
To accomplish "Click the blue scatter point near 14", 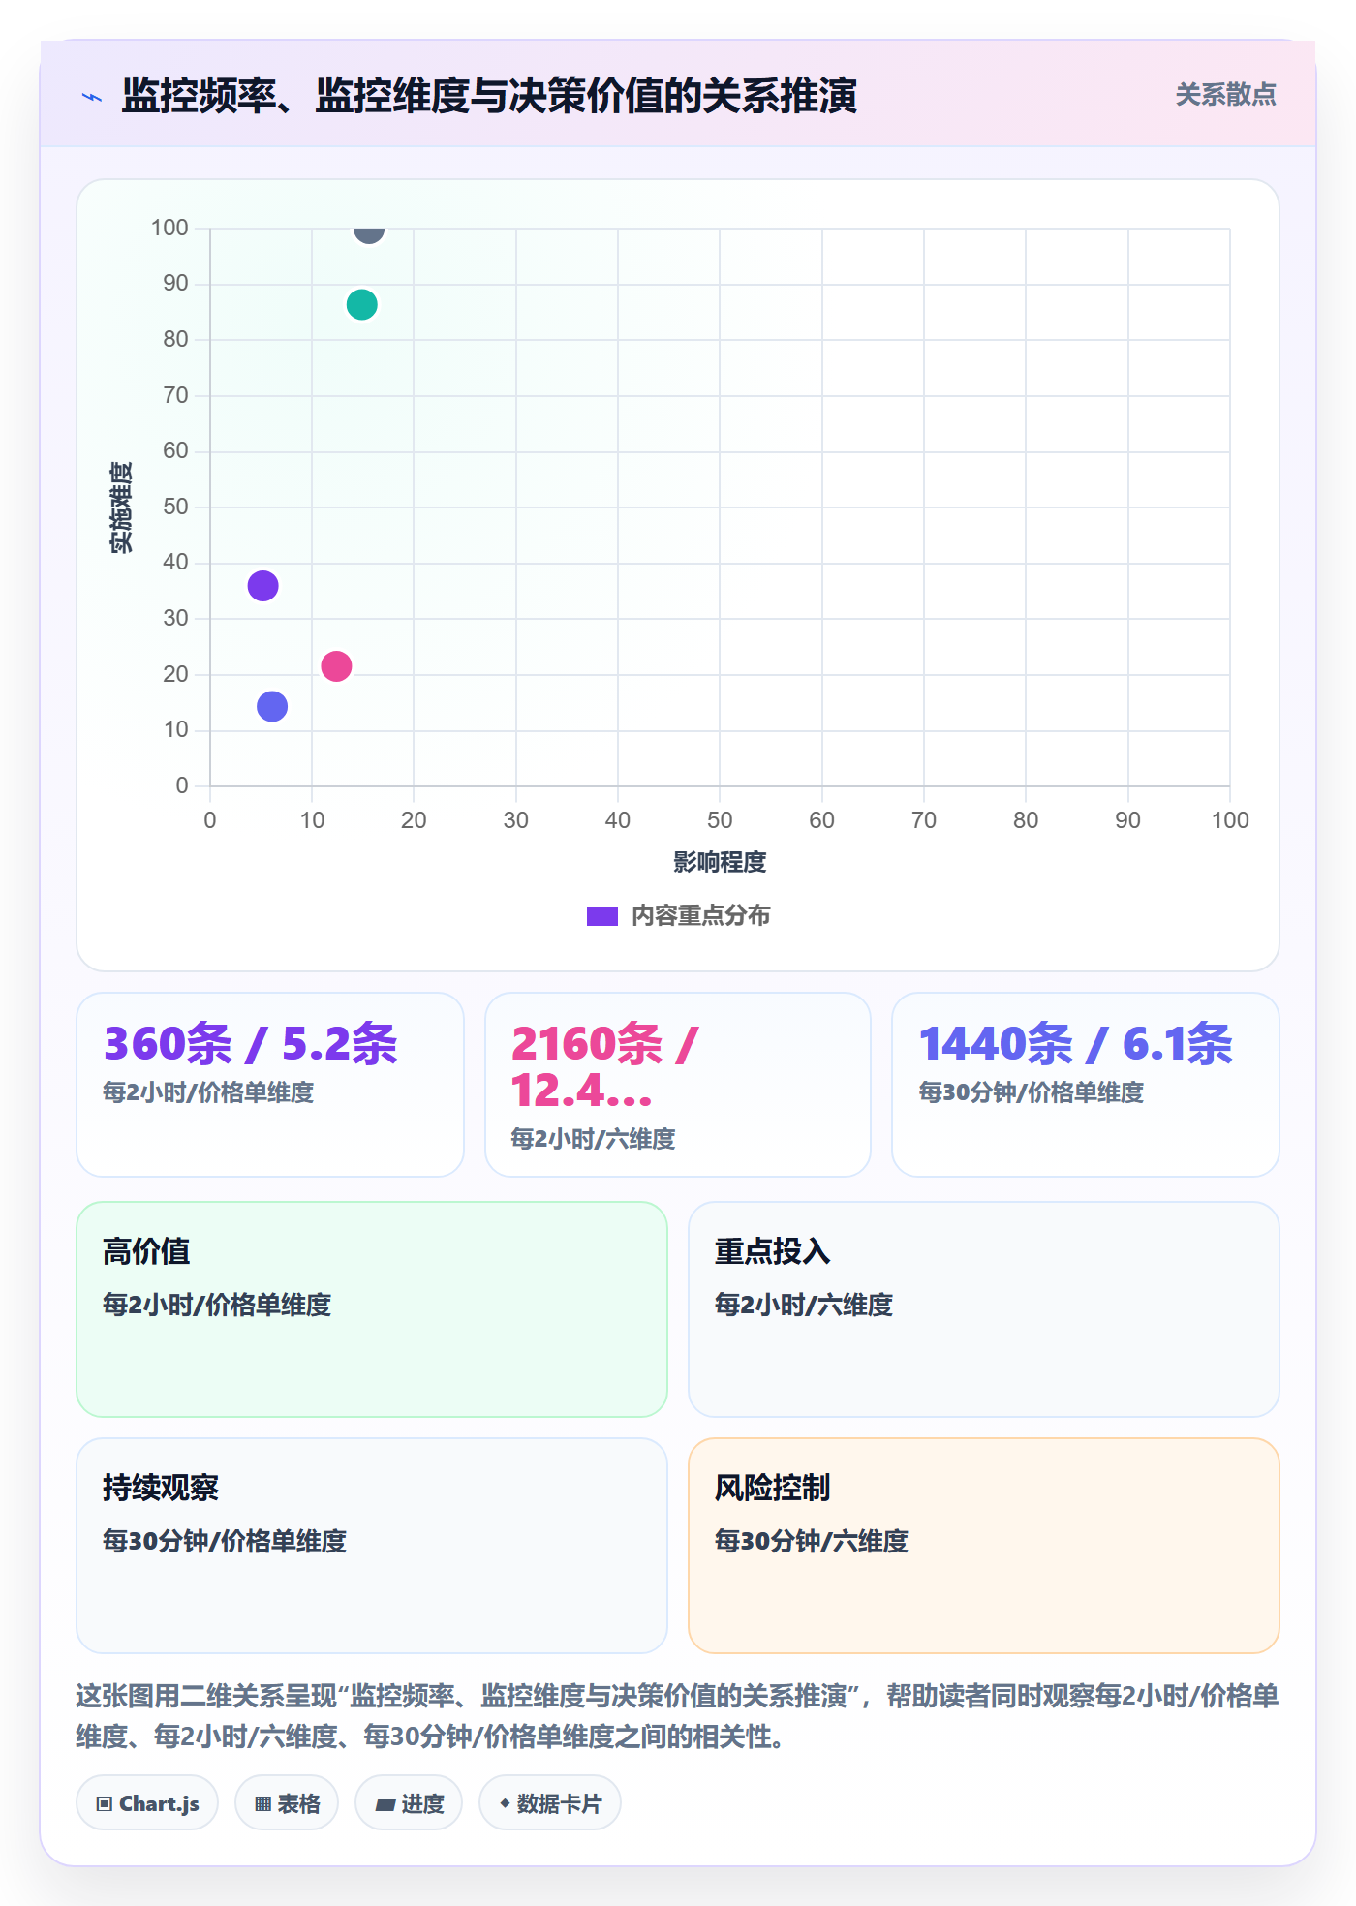I will click(272, 707).
